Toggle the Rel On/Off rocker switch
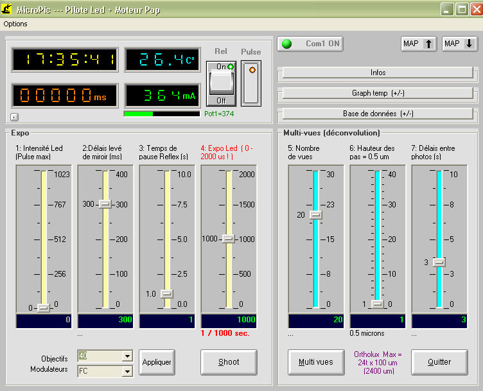Image resolution: width=483 pixels, height=391 pixels. coord(221,83)
